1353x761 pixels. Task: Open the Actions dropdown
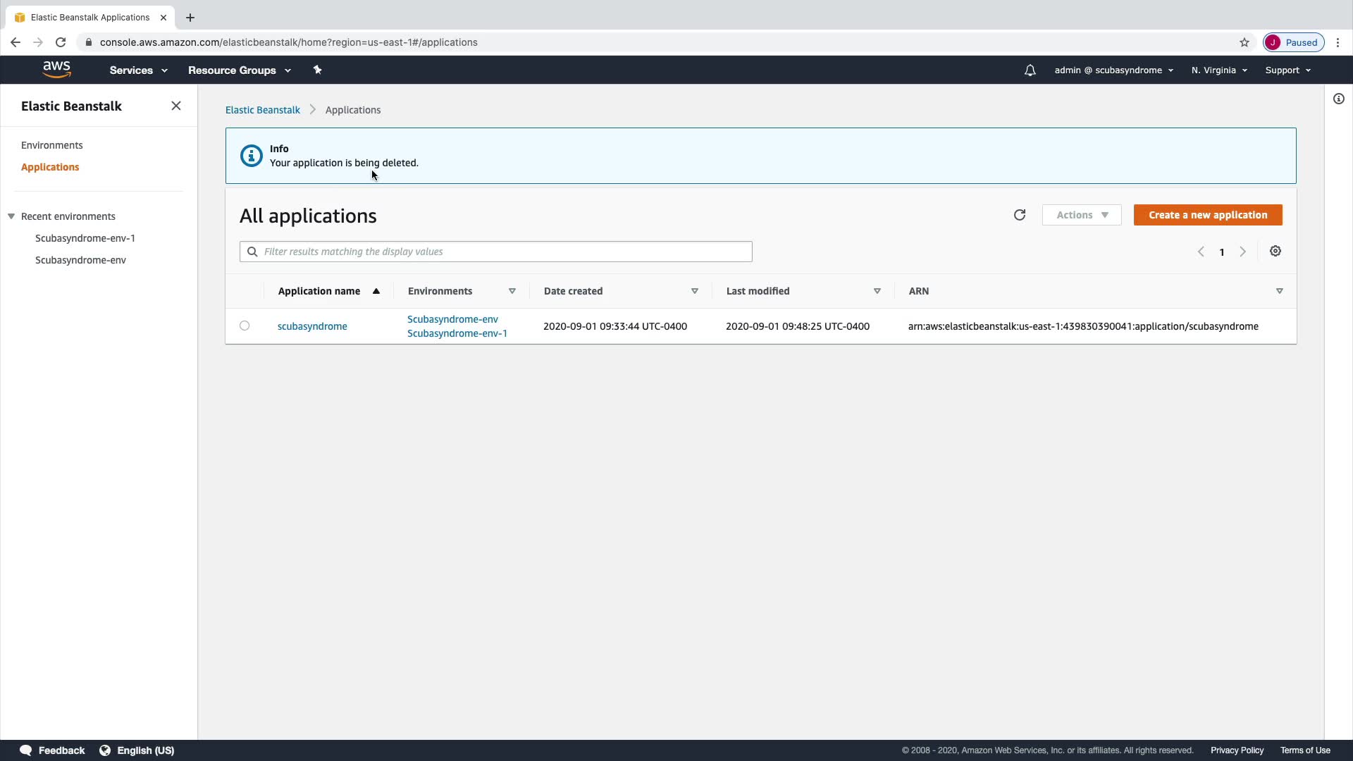click(1081, 215)
